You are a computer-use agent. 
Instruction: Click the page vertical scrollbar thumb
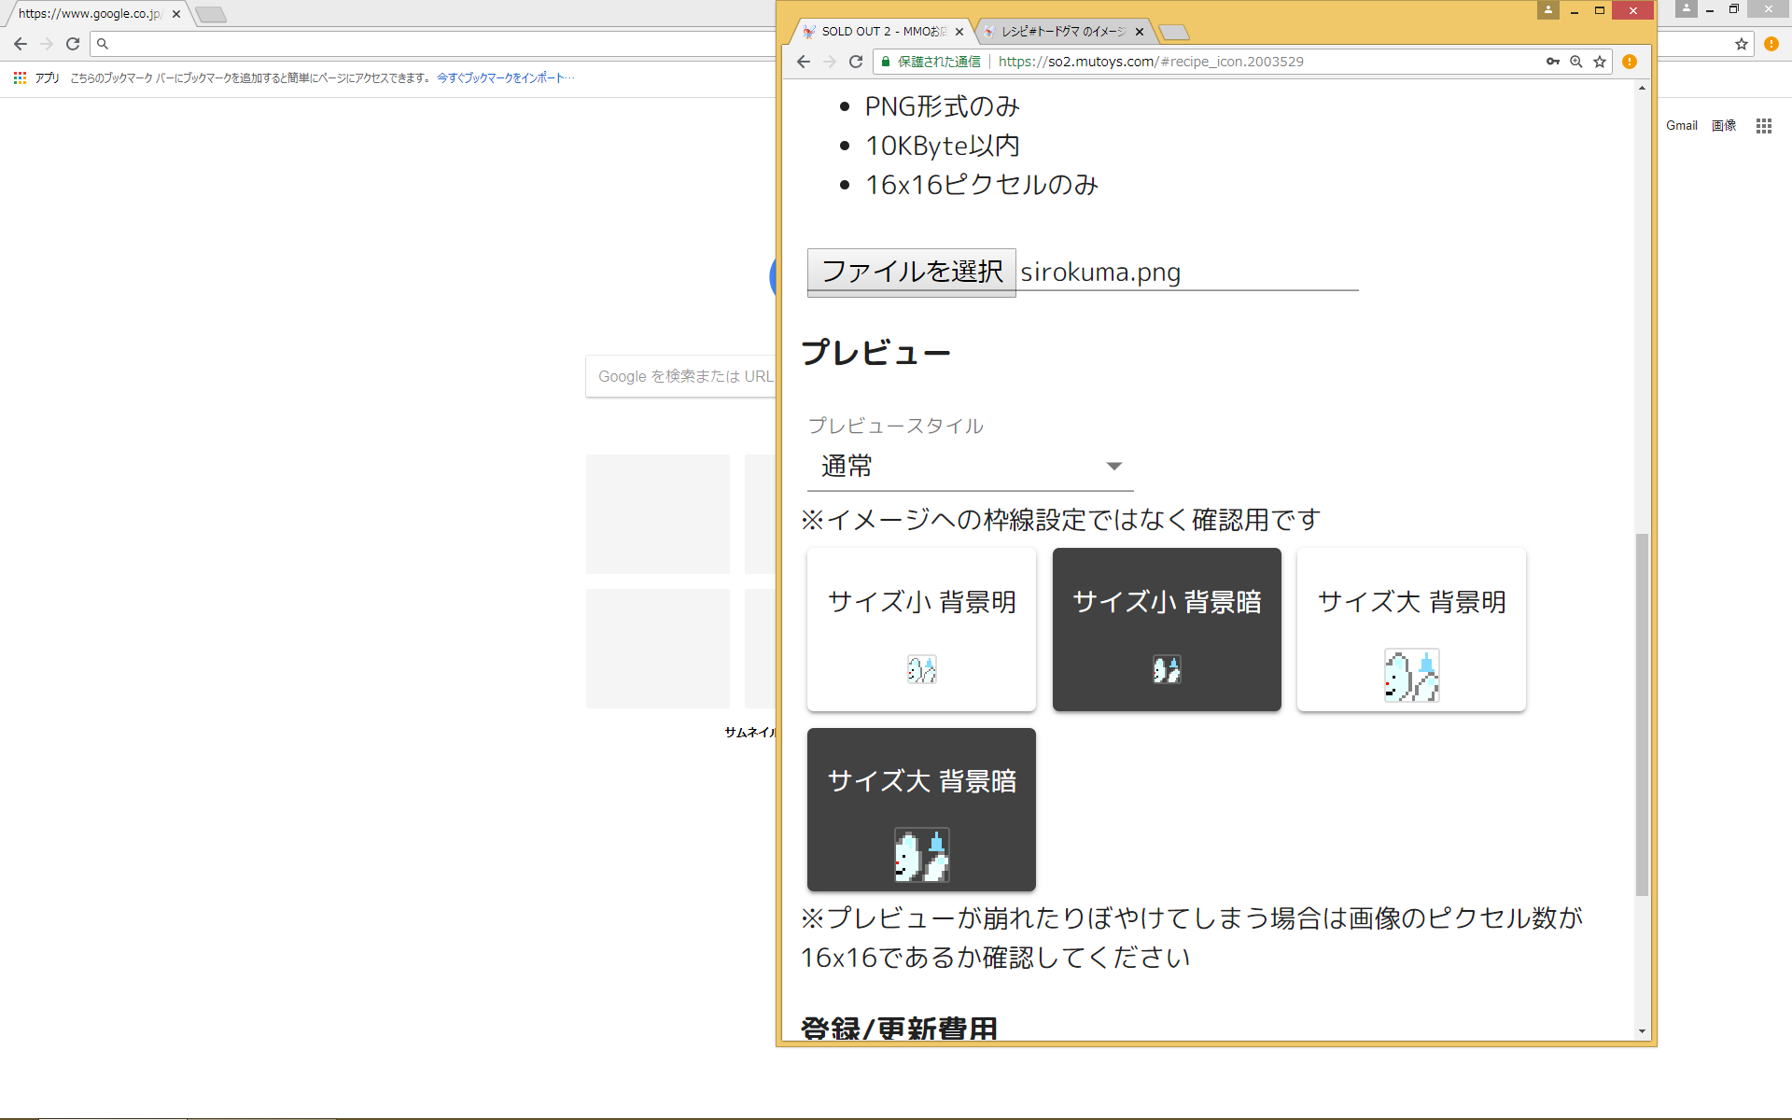point(1642,715)
